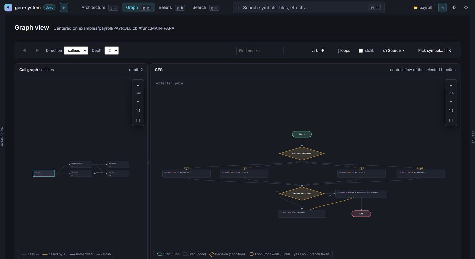Open the payroll project selector
The width and height of the screenshot is (475, 259).
click(x=422, y=7)
